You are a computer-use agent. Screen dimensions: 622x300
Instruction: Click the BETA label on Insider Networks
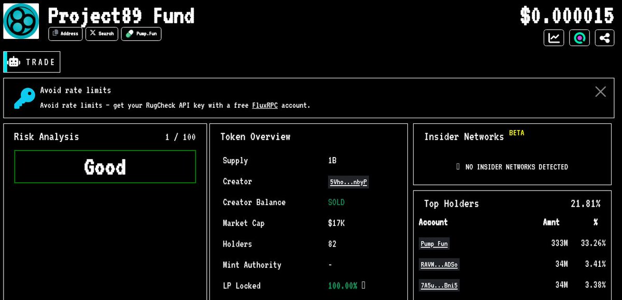click(x=516, y=133)
